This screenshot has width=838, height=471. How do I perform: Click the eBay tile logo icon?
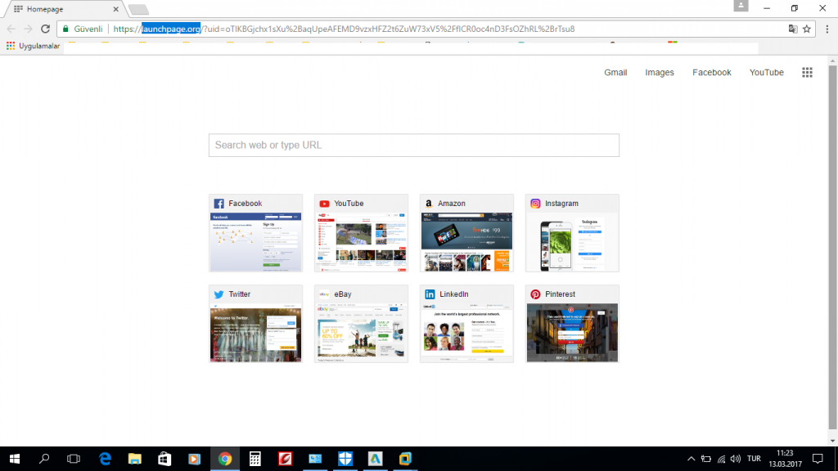click(x=324, y=294)
